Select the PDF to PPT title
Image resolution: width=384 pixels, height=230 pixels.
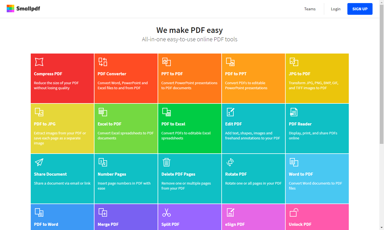[236, 74]
